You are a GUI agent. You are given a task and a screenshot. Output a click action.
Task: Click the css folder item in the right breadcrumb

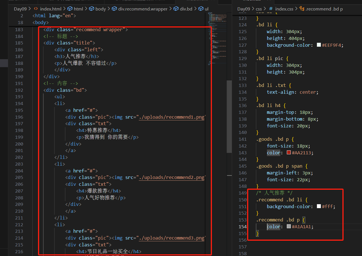pyautogui.click(x=259, y=9)
